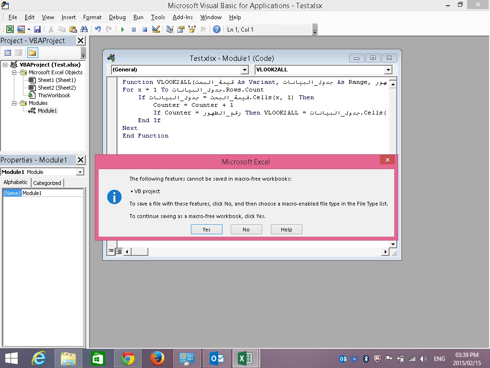490x368 pixels.
Task: Close the Properties - Module1 panel
Action: click(x=80, y=160)
